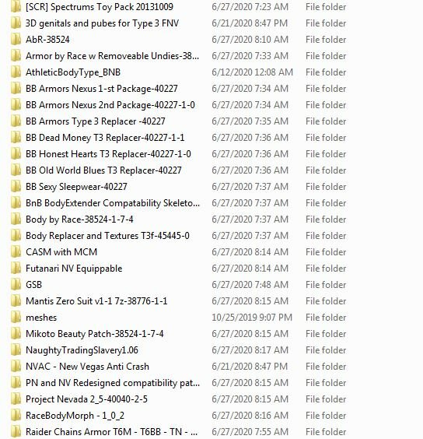Select the GSB folder name

[33, 284]
